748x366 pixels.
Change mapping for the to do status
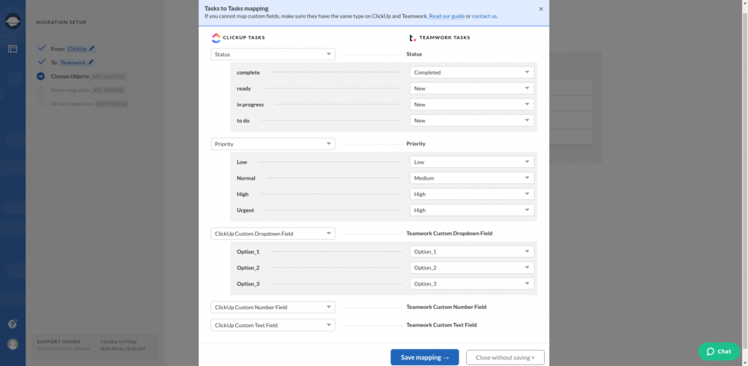tap(472, 121)
